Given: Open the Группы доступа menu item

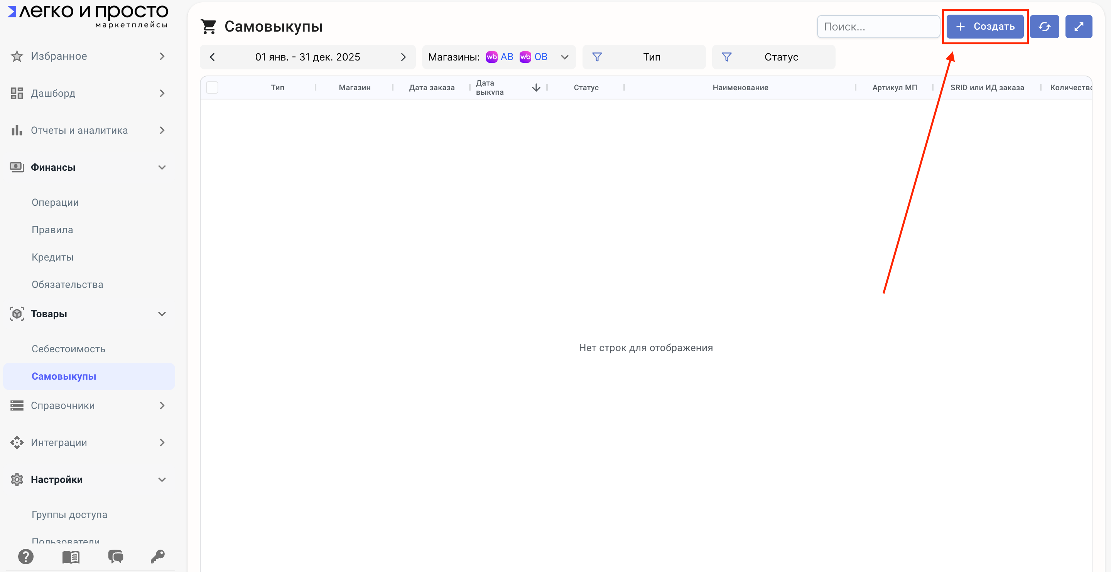Looking at the screenshot, I should 69,514.
